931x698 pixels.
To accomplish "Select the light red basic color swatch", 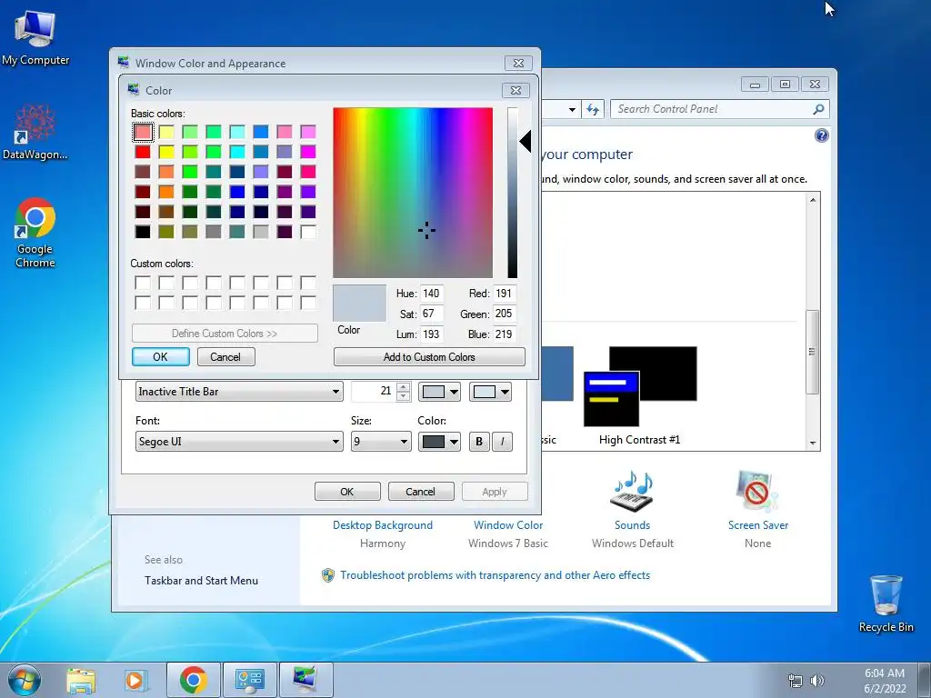I will (x=143, y=132).
